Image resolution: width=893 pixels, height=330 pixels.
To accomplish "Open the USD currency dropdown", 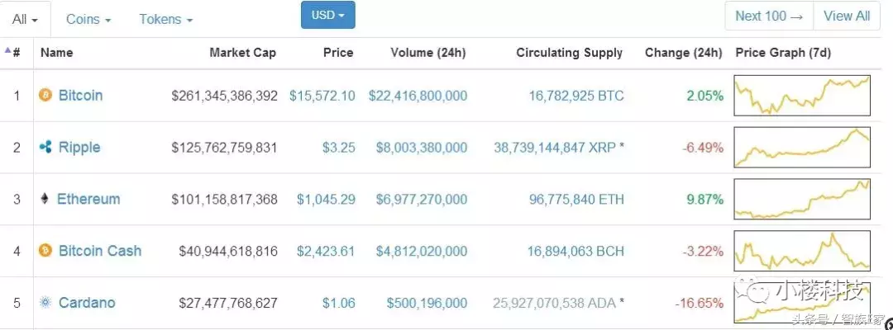I will (x=328, y=16).
